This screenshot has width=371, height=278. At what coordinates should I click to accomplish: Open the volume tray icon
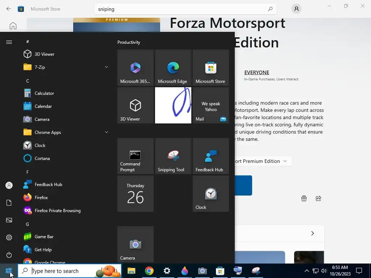coord(324,271)
